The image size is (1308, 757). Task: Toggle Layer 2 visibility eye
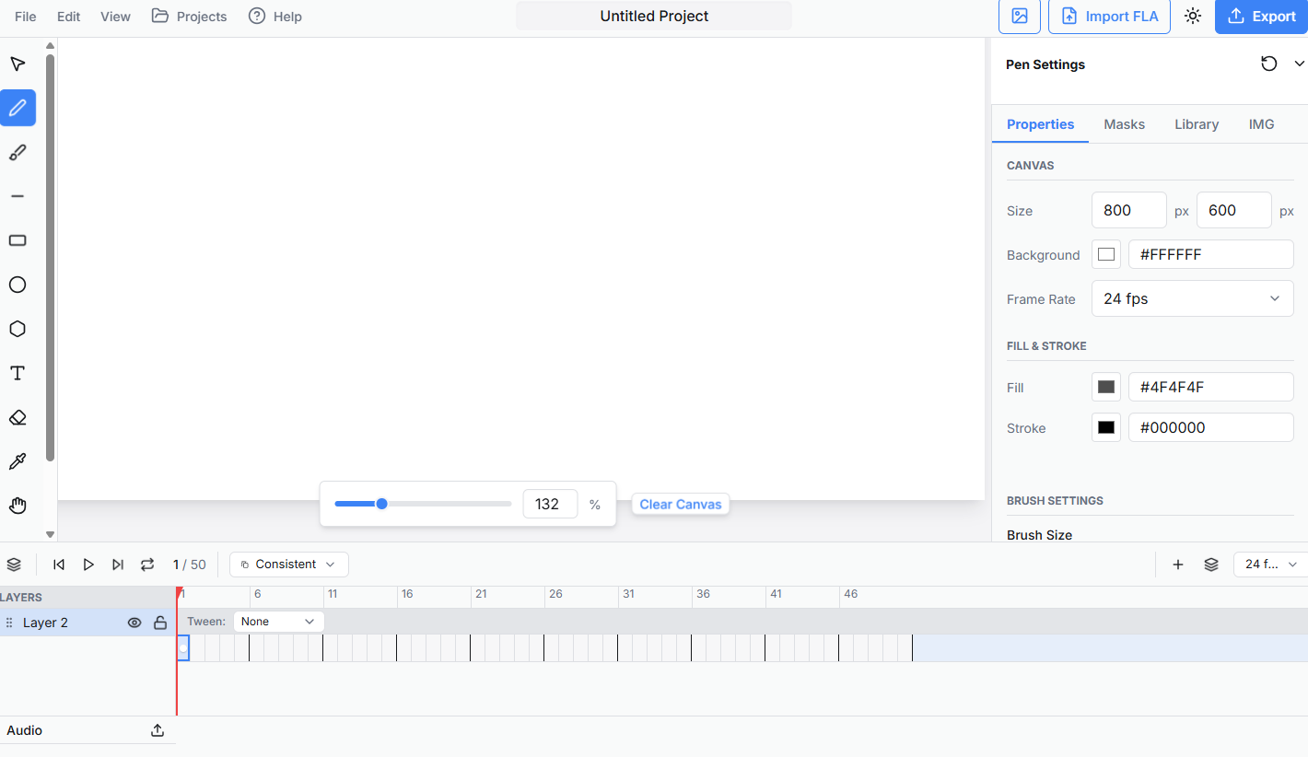pos(134,623)
